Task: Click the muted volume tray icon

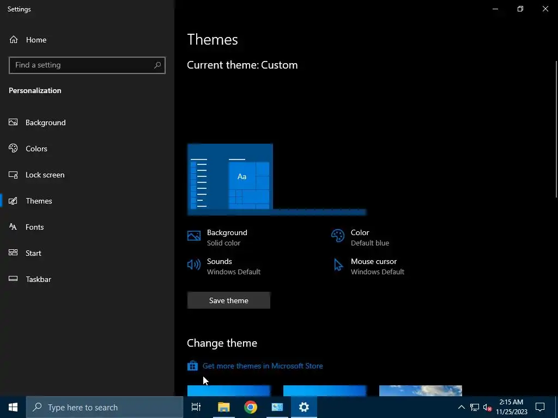Action: click(x=487, y=407)
